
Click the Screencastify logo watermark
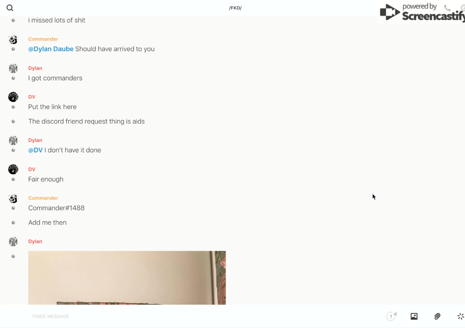422,12
